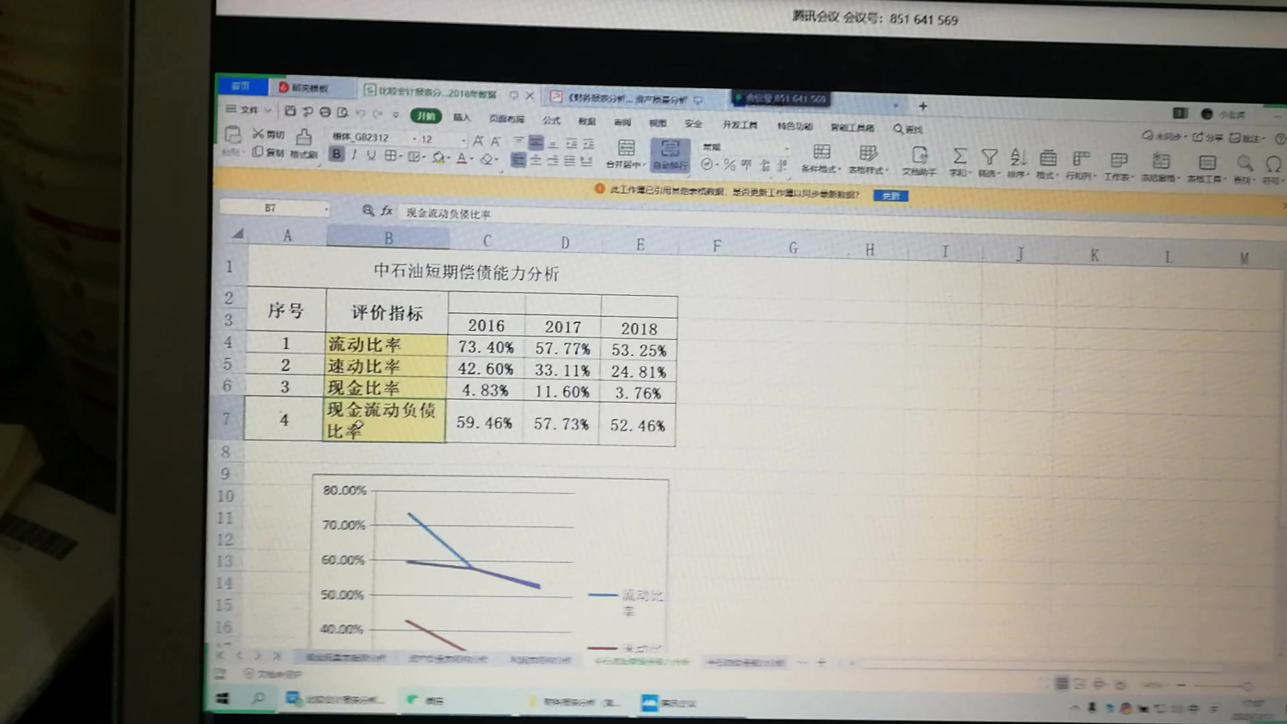The image size is (1287, 724).
Task: Open the Data (数据) ribbon tab
Action: pyautogui.click(x=587, y=121)
